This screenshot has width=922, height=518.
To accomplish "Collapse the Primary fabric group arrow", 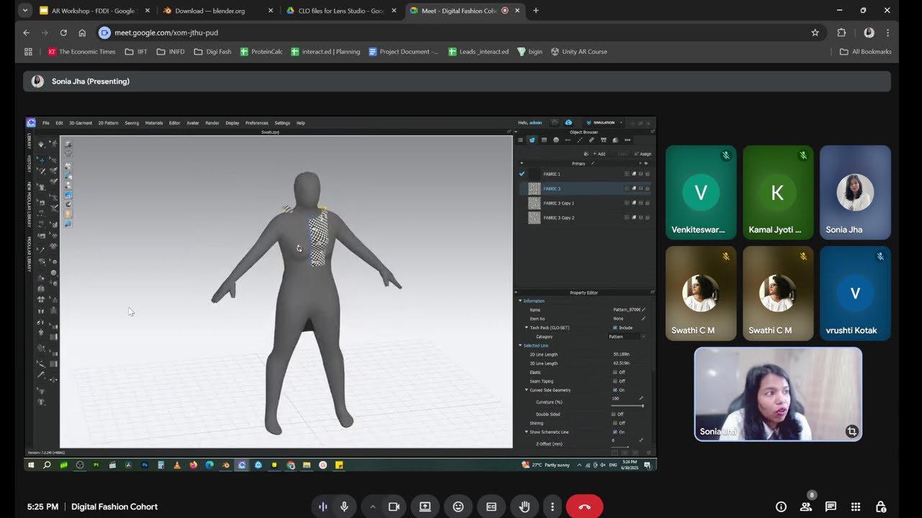I will [522, 163].
